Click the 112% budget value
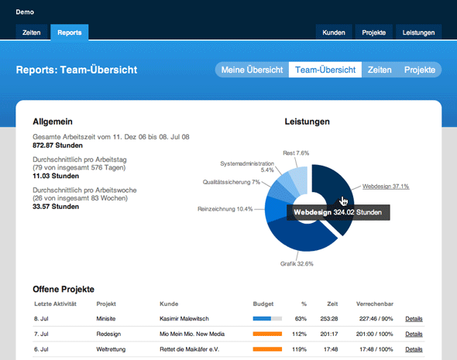Image resolution: width=457 pixels, height=360 pixels. point(299,334)
